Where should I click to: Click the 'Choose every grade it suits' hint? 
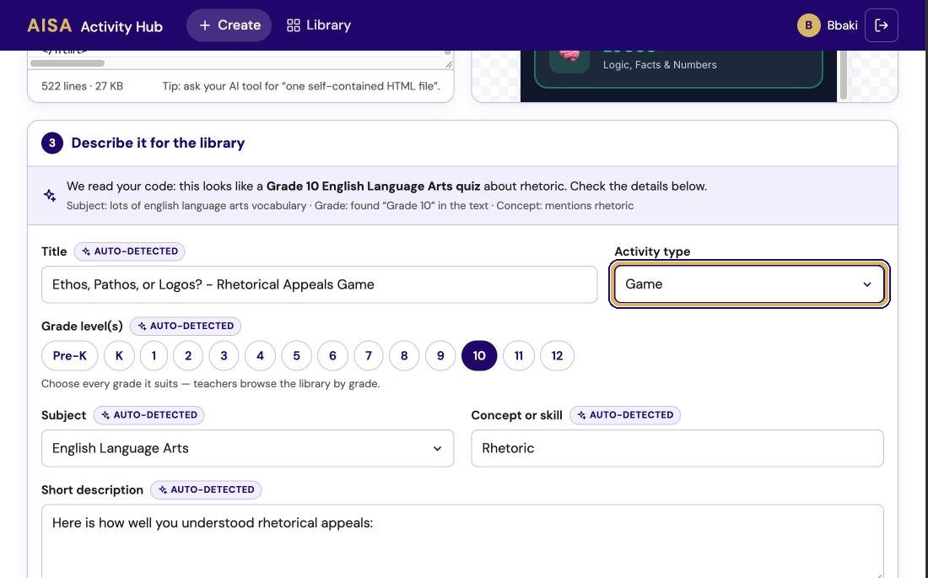click(x=210, y=384)
